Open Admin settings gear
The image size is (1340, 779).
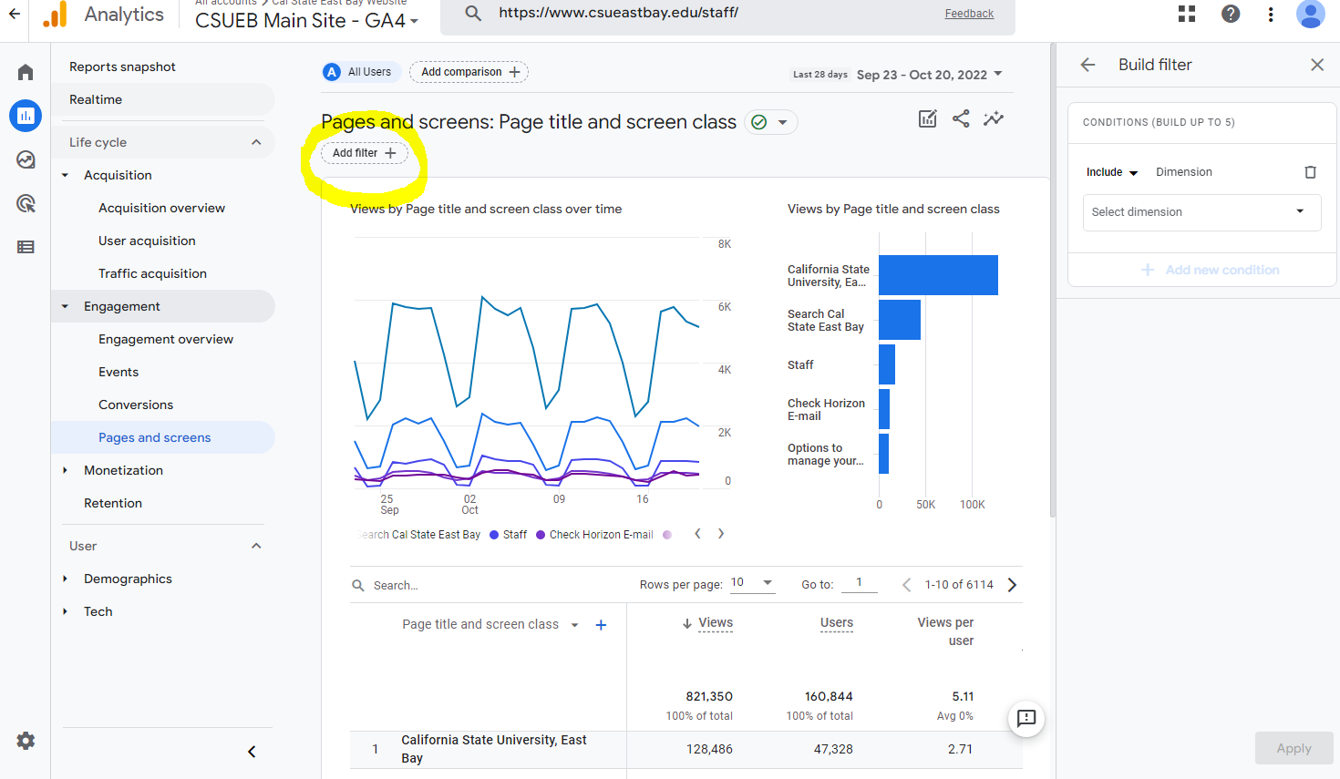(26, 741)
